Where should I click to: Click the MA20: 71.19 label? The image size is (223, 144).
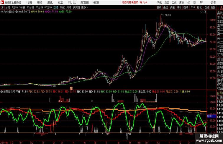51,12
